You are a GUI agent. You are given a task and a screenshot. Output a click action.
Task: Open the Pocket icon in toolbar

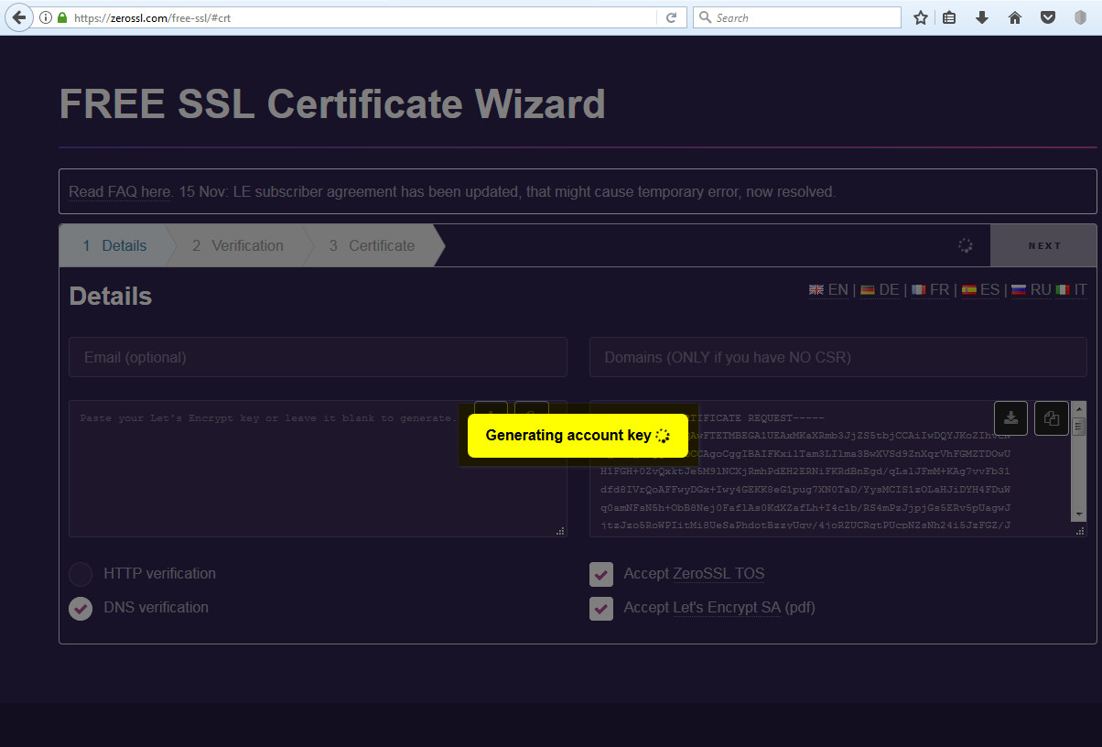(x=1048, y=17)
